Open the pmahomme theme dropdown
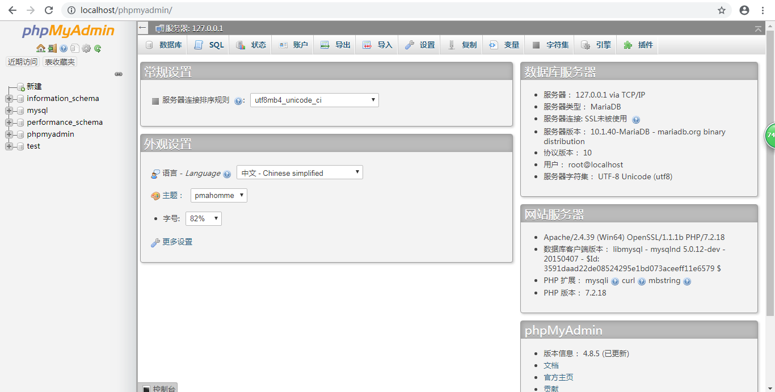The image size is (775, 392). tap(219, 195)
